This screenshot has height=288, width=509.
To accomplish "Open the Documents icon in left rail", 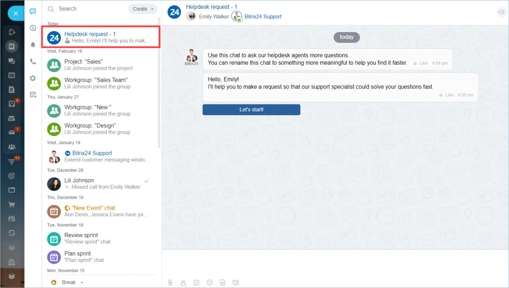I will coord(12,90).
